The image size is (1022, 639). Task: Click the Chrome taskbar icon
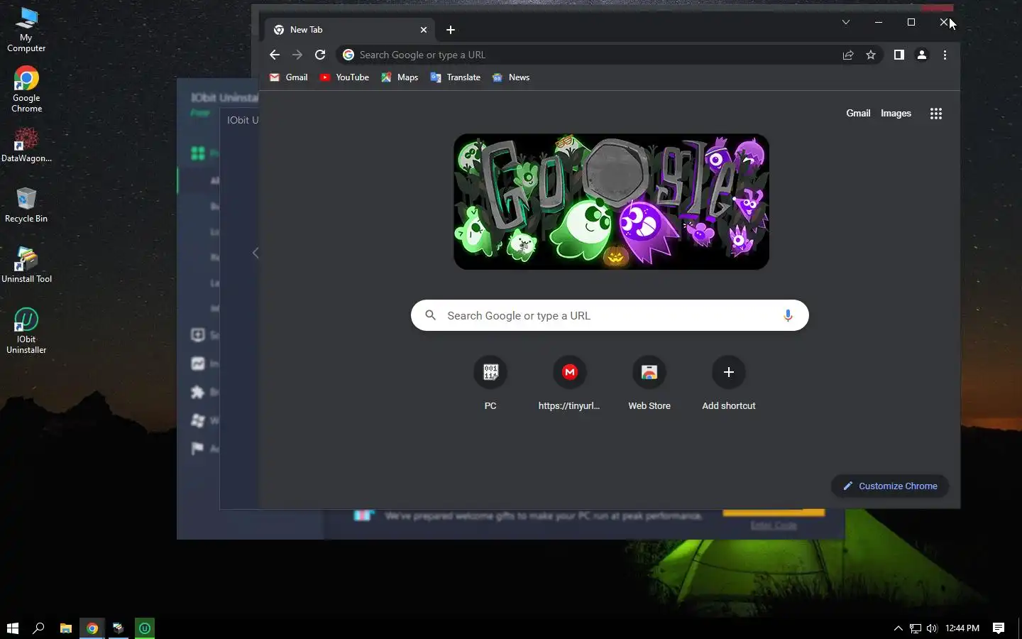[x=92, y=628]
